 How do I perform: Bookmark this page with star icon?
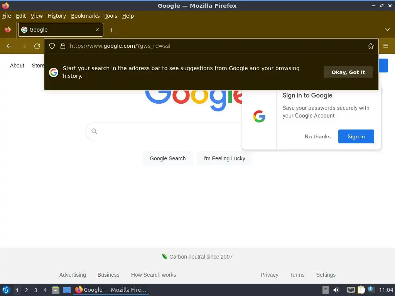[x=370, y=46]
